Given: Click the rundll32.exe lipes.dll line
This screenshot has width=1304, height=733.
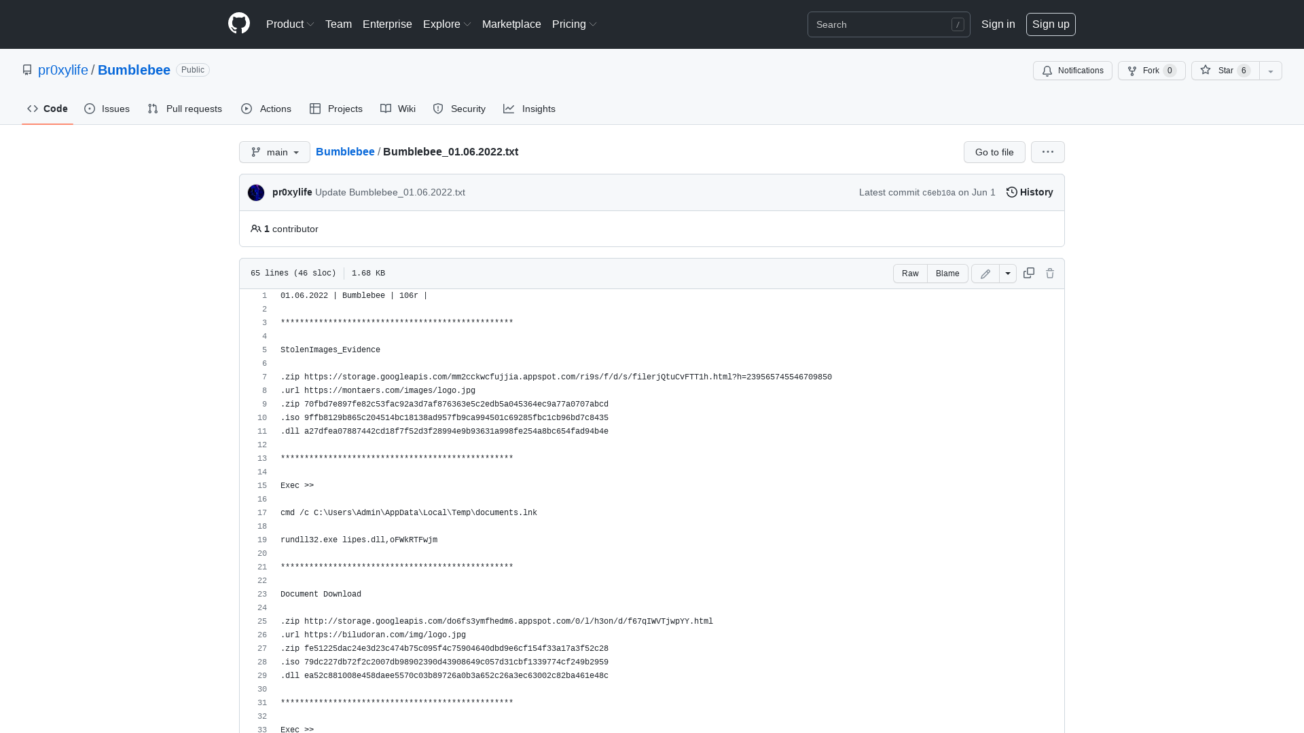Looking at the screenshot, I should tap(359, 540).
